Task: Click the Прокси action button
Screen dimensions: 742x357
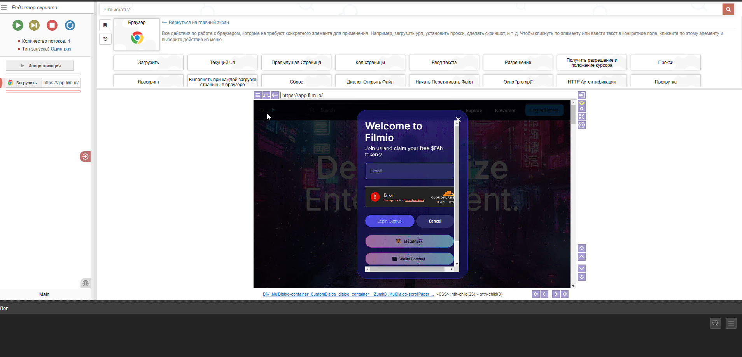Action: 665,63
